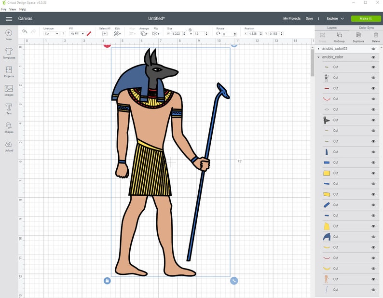Viewport: 383px width, 298px height.
Task: Open the Flip options
Action: 156,34
